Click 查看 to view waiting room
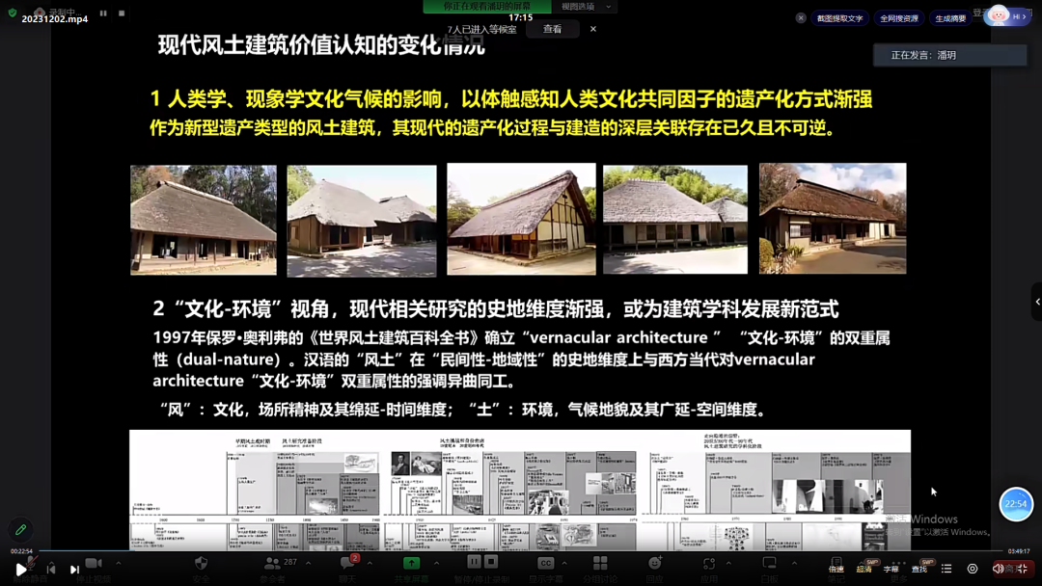 (552, 29)
